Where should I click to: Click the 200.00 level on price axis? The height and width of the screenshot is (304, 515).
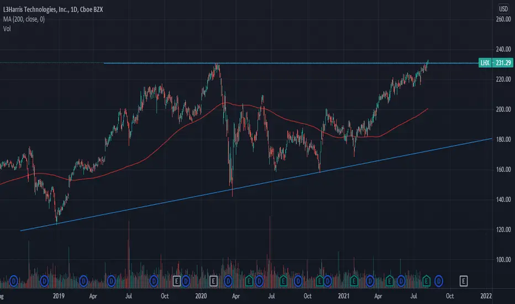(503, 109)
